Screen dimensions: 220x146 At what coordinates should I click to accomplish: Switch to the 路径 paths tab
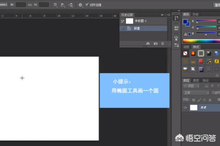point(205,80)
